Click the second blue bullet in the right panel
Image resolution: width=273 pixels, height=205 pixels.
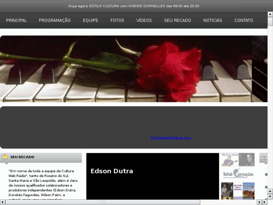pyautogui.click(x=266, y=187)
